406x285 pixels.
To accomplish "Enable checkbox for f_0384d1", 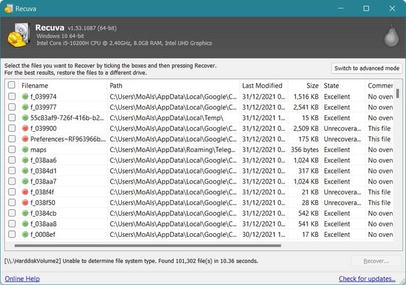I will coord(12,171).
